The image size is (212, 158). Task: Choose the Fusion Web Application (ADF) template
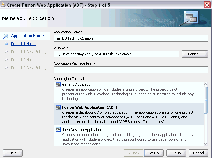tap(129, 114)
